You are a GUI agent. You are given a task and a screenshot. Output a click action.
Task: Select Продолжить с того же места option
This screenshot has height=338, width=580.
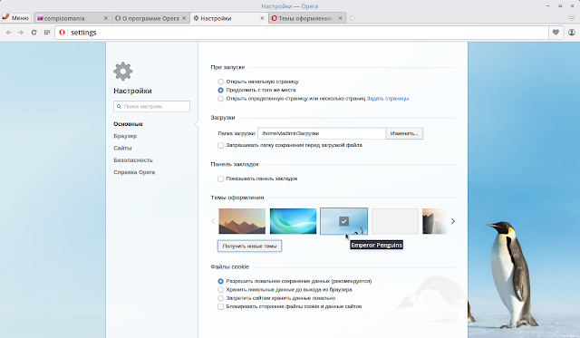220,90
